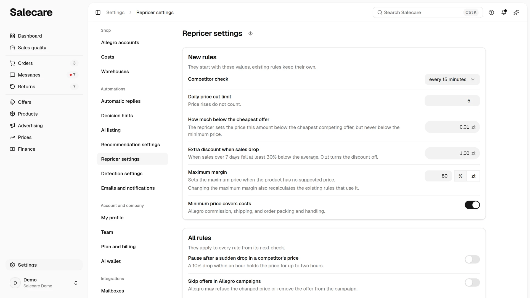
Task: Click the Advertising megaphone icon
Action: pyautogui.click(x=12, y=126)
